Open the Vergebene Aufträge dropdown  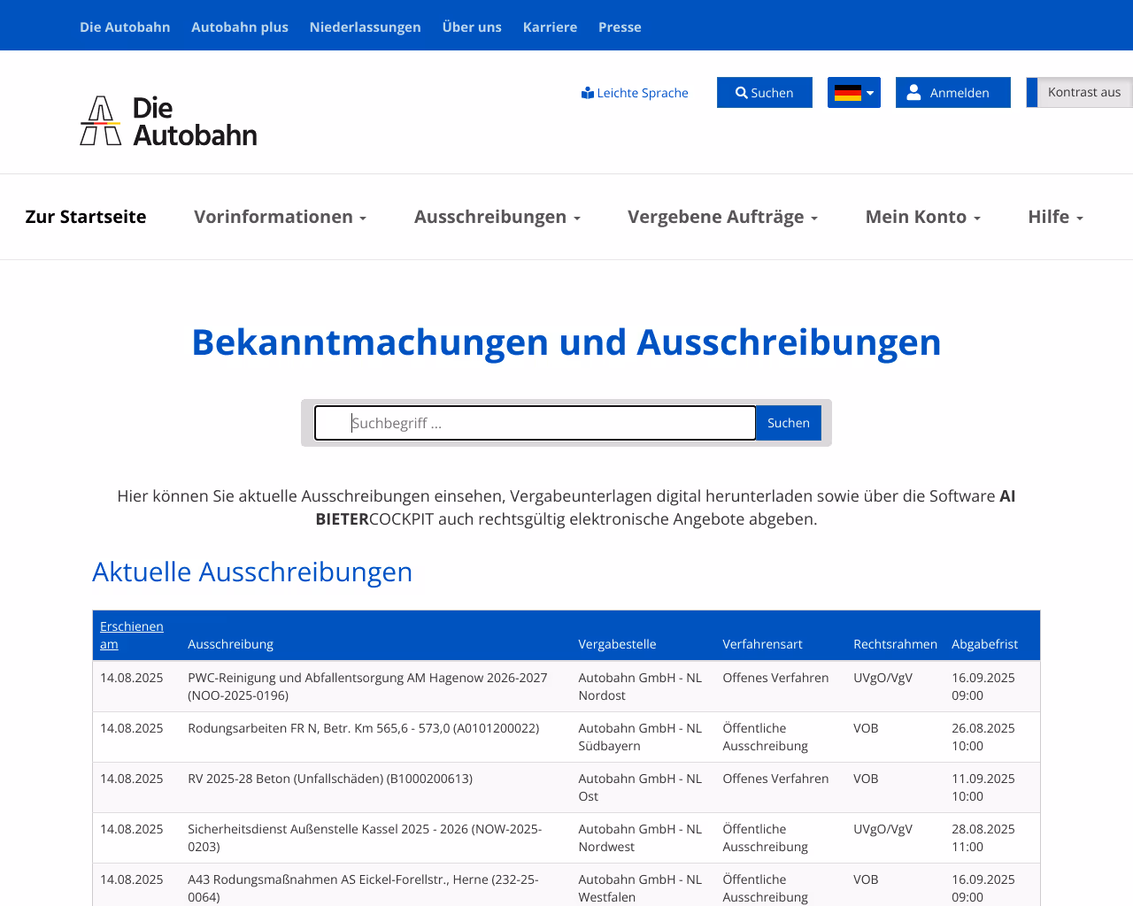[722, 216]
